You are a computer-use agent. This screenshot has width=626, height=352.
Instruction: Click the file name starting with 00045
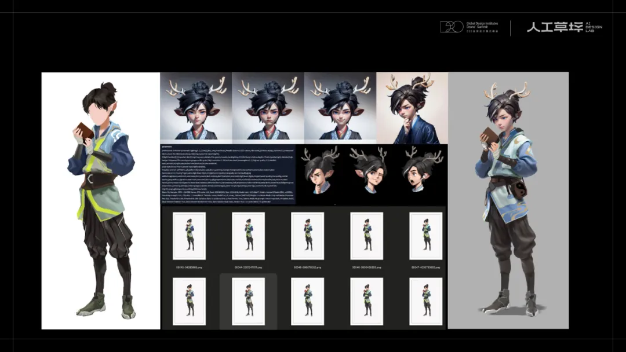[307, 267]
